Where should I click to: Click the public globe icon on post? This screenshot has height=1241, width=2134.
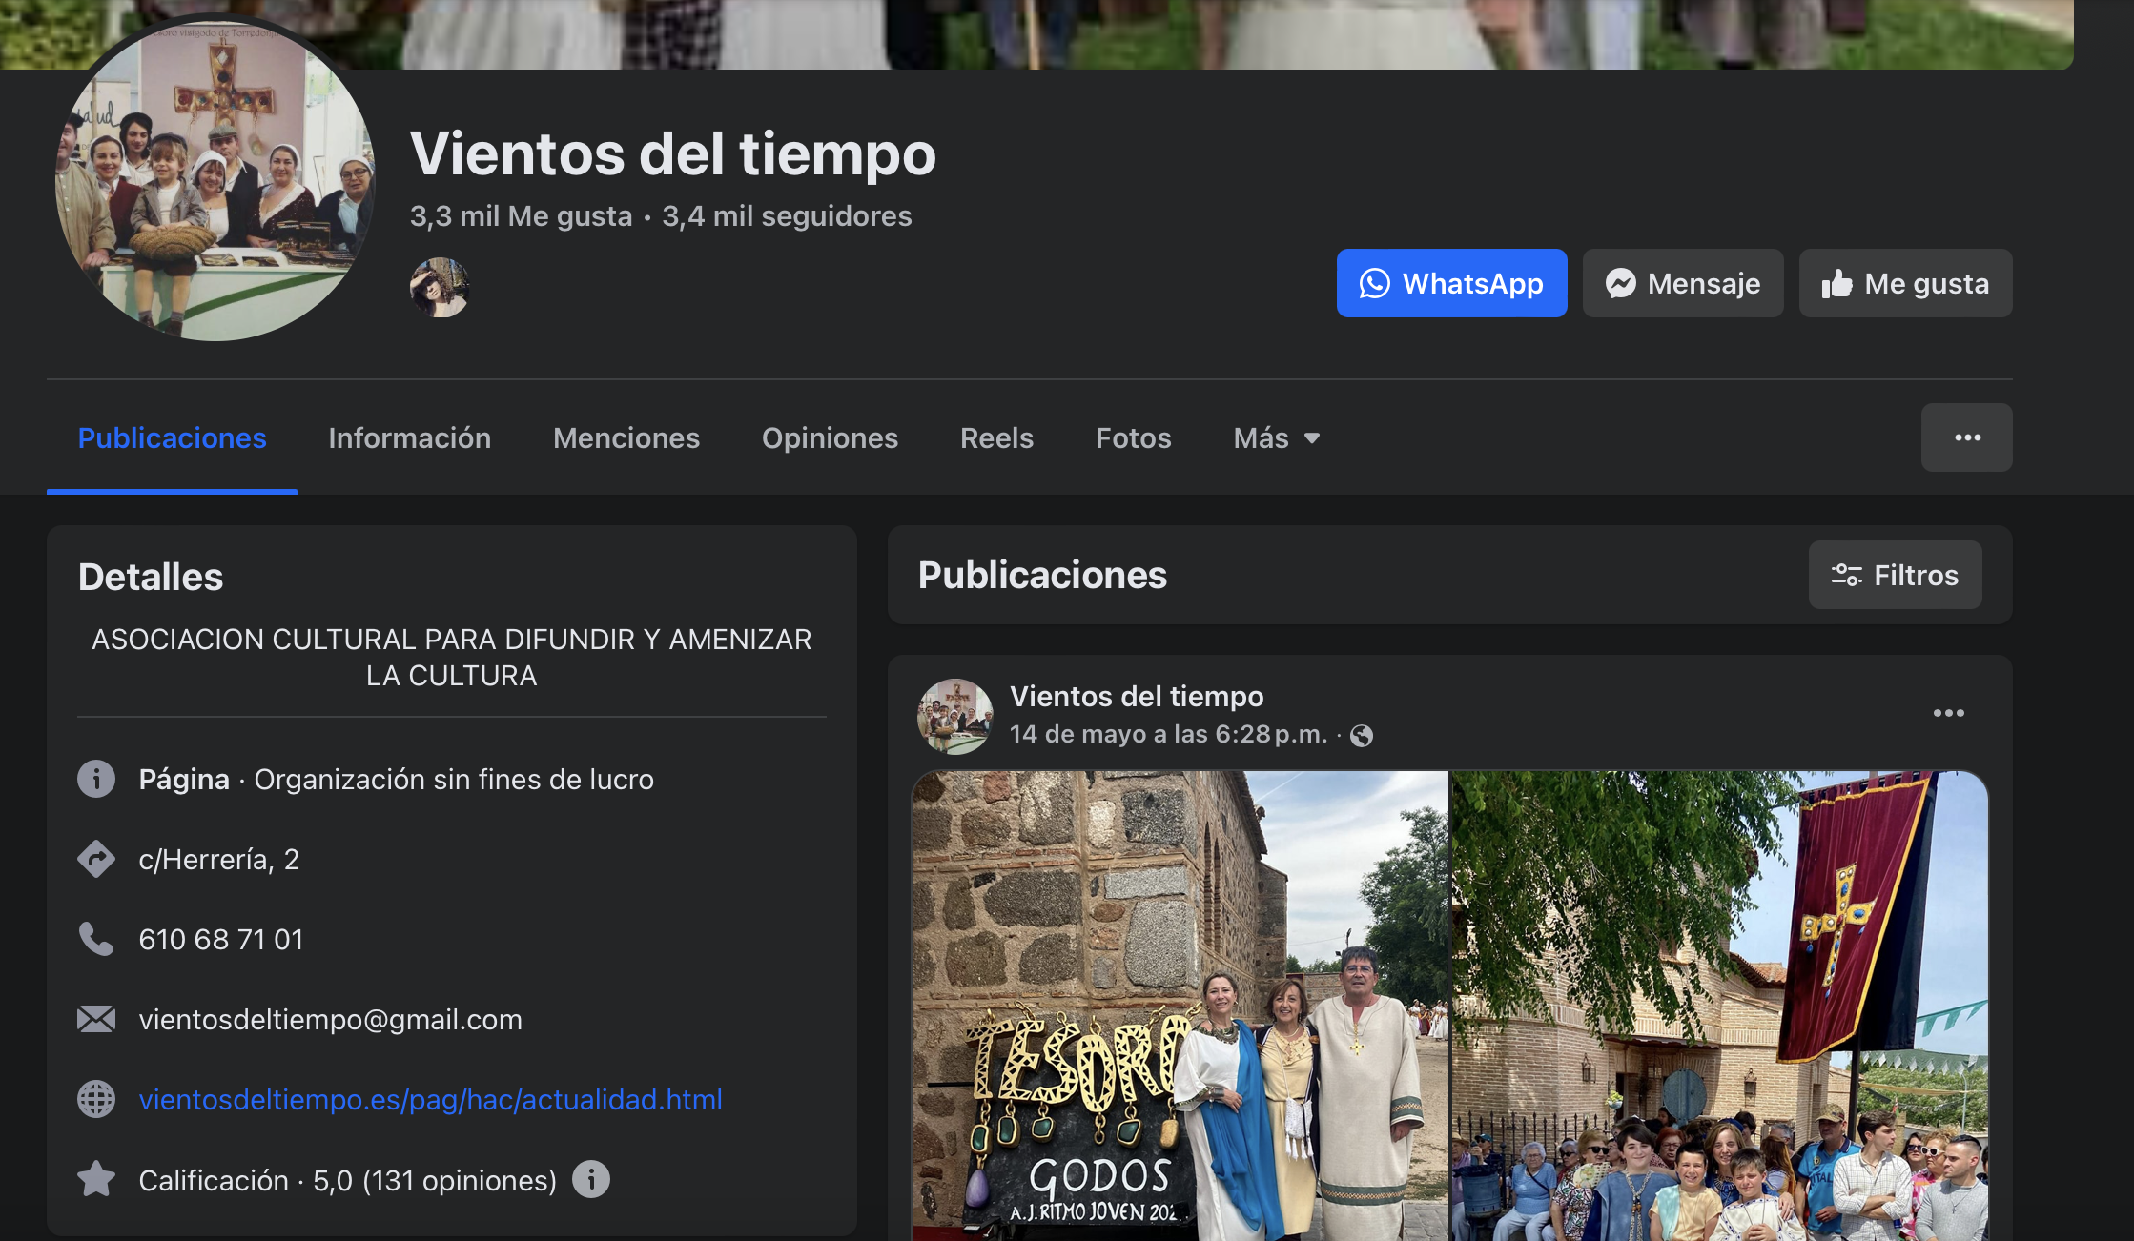tap(1362, 735)
